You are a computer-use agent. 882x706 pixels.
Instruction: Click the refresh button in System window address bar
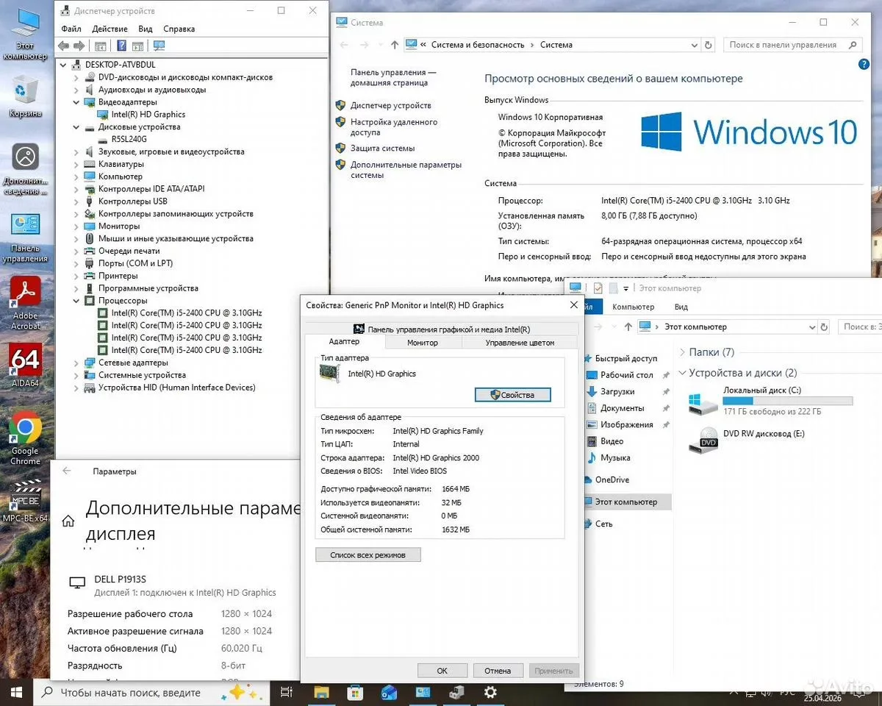point(708,45)
